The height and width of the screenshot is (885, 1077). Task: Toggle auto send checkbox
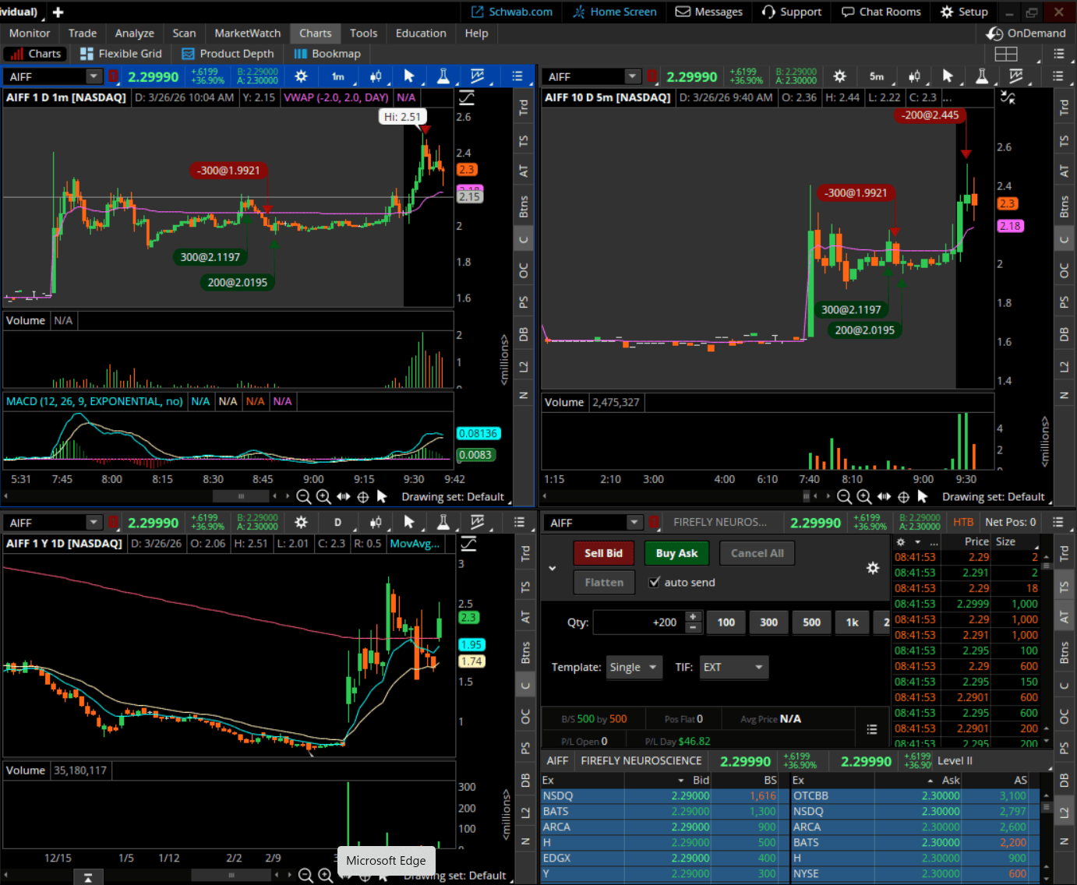(x=655, y=582)
